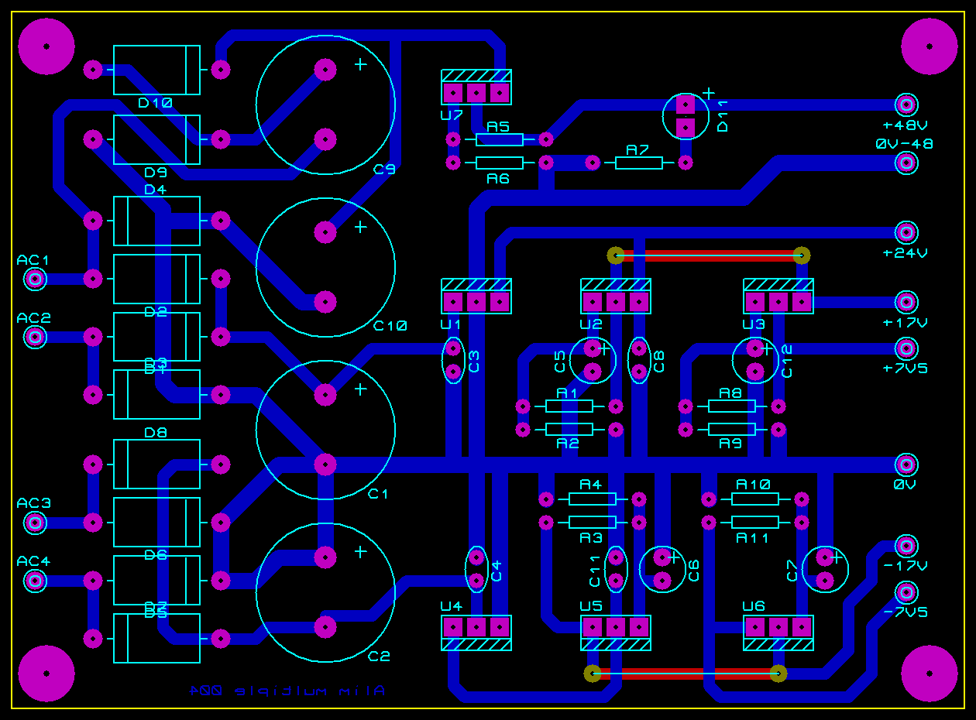Click the resistor R4 body outline

[x=593, y=499]
